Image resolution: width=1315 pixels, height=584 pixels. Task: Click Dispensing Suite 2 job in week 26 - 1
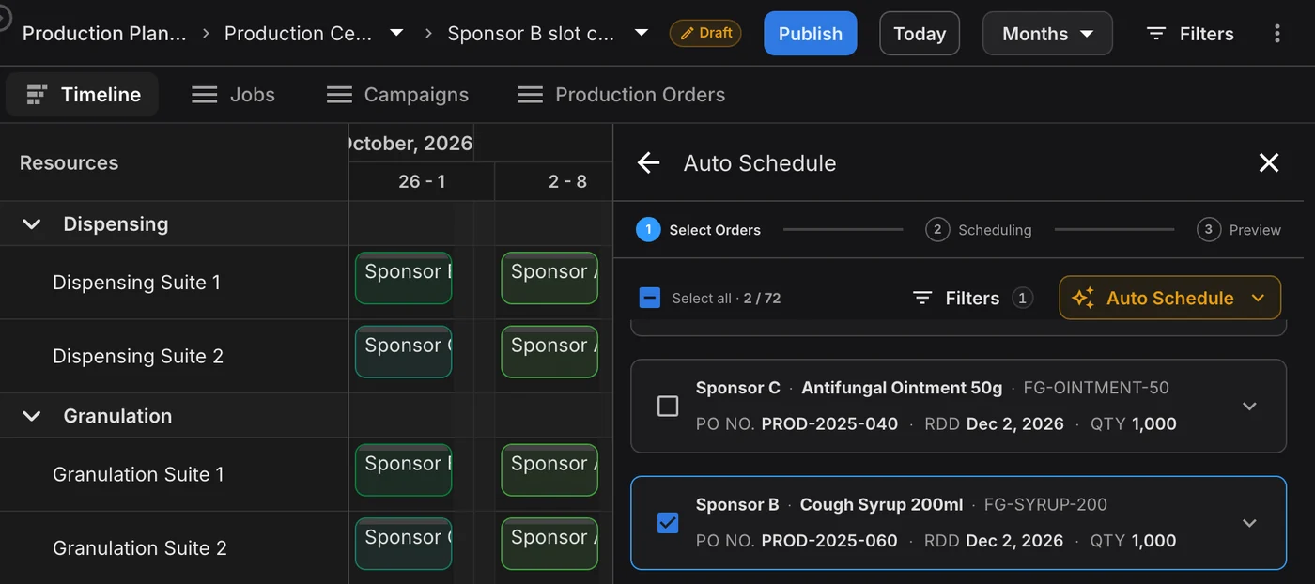coord(404,351)
